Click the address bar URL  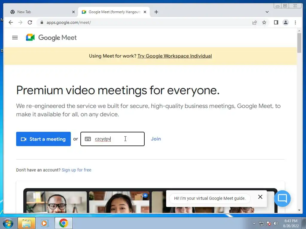(x=68, y=22)
